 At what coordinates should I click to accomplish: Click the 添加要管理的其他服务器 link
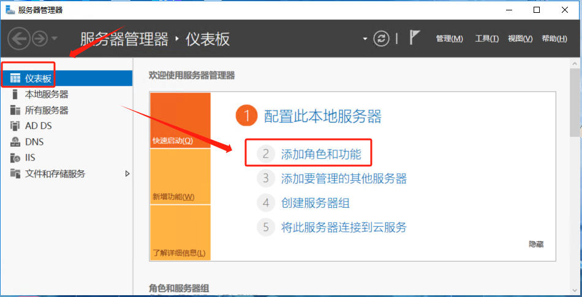click(344, 178)
